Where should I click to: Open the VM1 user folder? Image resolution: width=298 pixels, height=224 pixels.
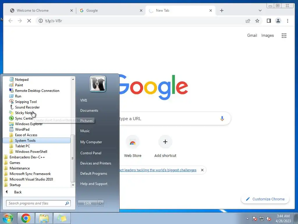coord(84,100)
